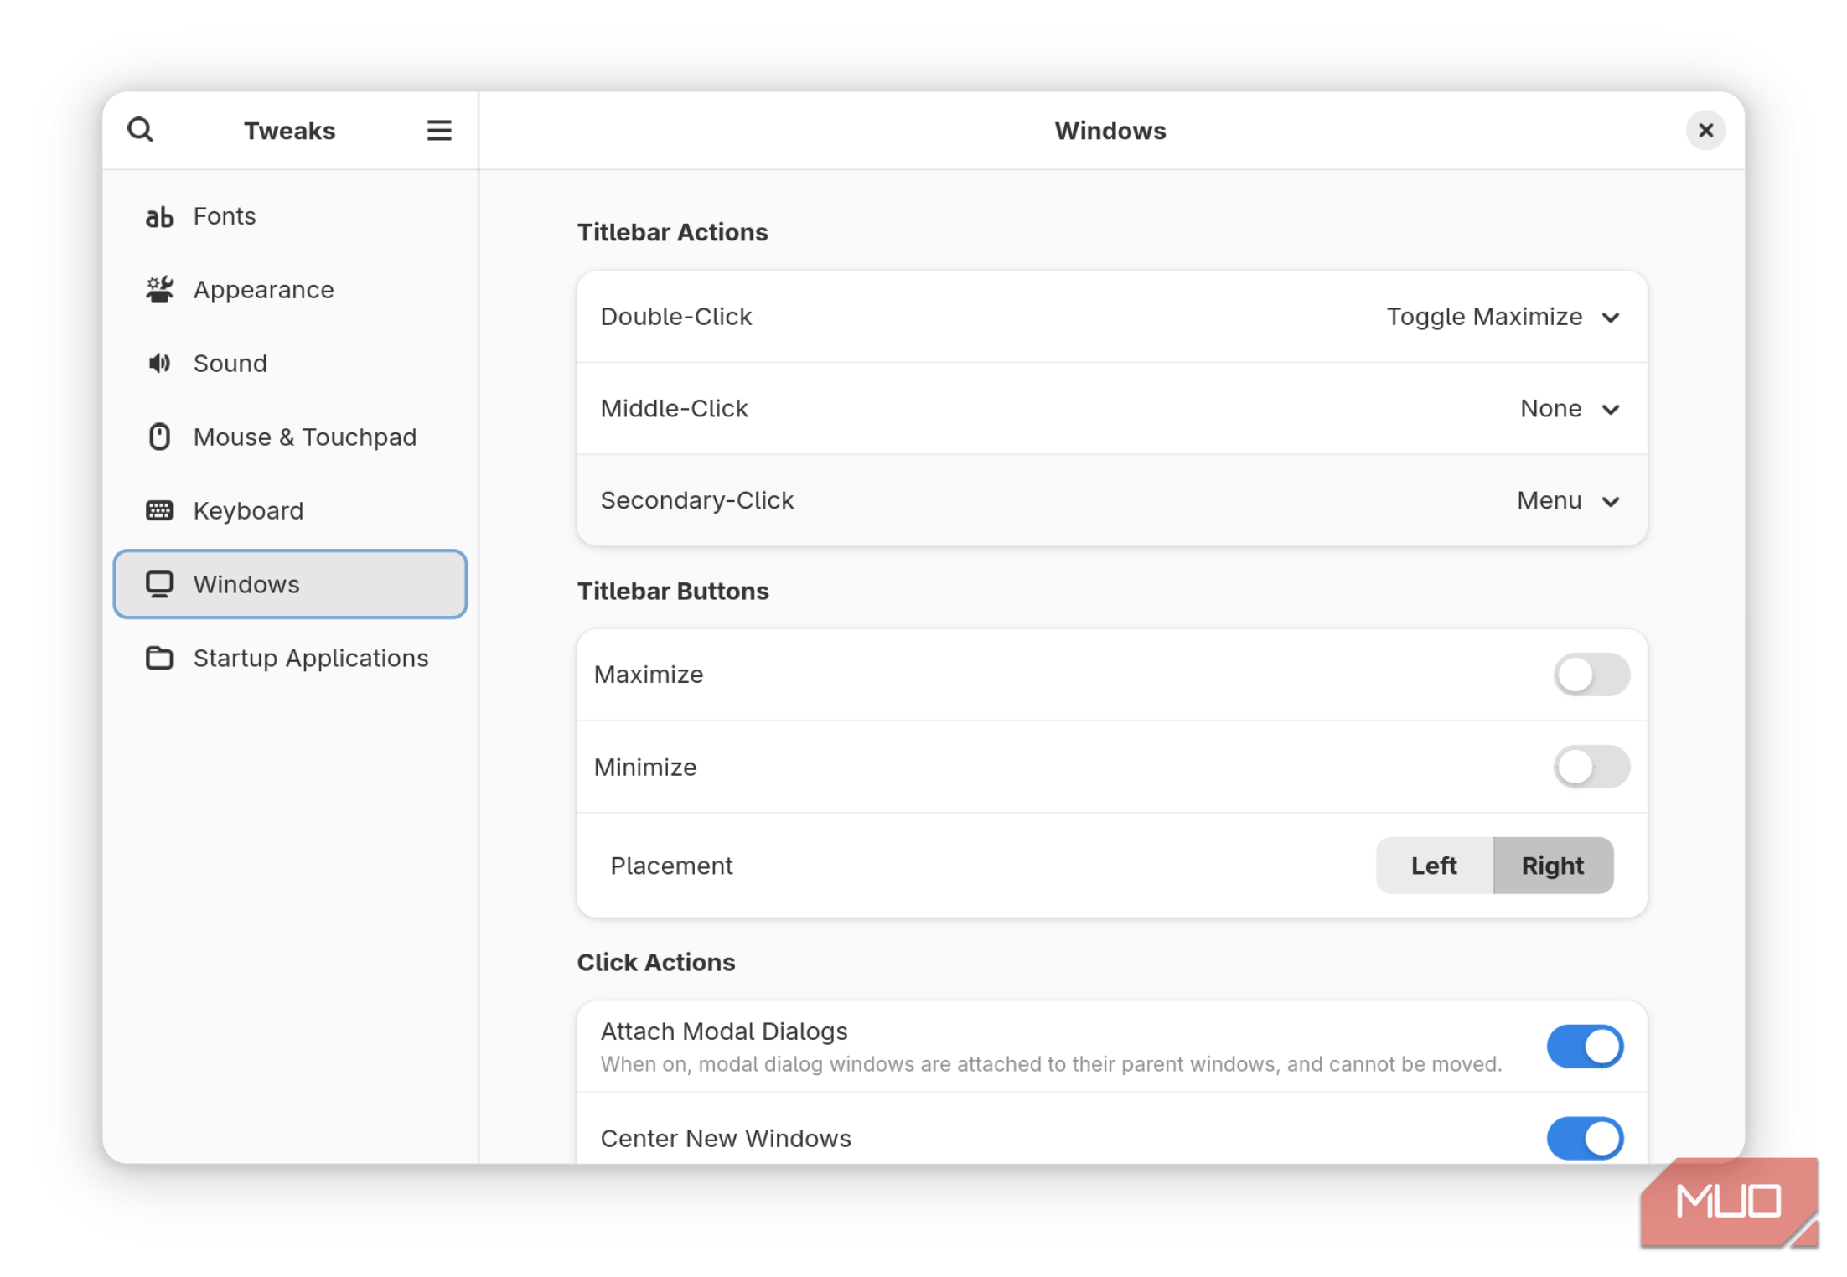Click the Keyboard sidebar icon
1847x1277 pixels.
(x=159, y=510)
